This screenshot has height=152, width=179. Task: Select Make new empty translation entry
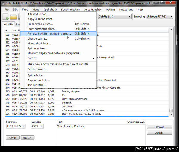point(58,64)
